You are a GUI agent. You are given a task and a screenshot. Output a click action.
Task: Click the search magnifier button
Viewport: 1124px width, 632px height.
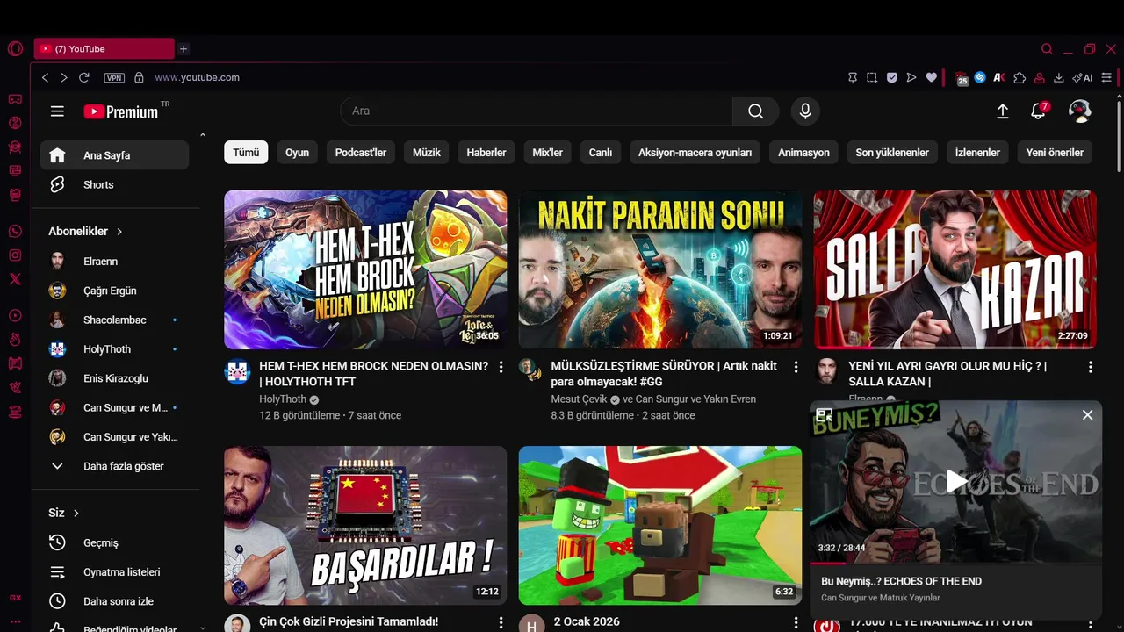[755, 111]
